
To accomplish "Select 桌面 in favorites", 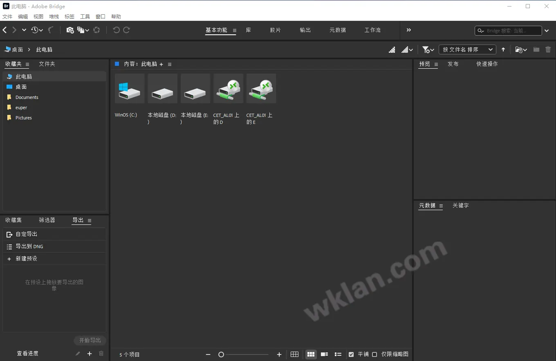I will pyautogui.click(x=54, y=87).
